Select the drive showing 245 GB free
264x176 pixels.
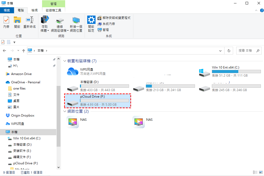(230, 86)
